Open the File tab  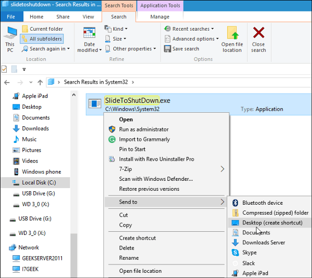tap(11, 17)
